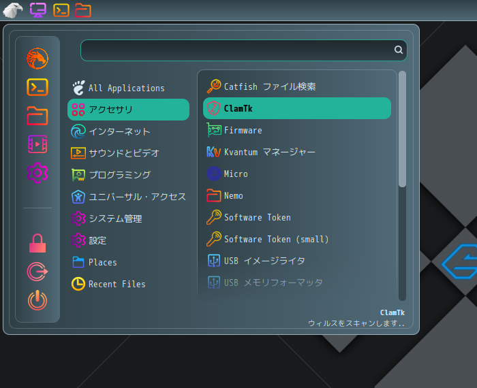Launch USB イメージライタ
Screen dimensions: 477x388
coord(297,261)
